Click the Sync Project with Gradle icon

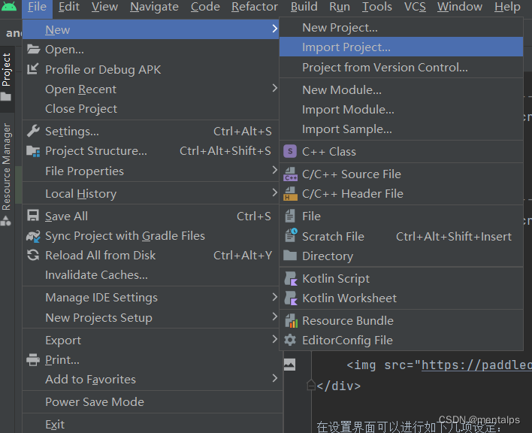(x=33, y=236)
